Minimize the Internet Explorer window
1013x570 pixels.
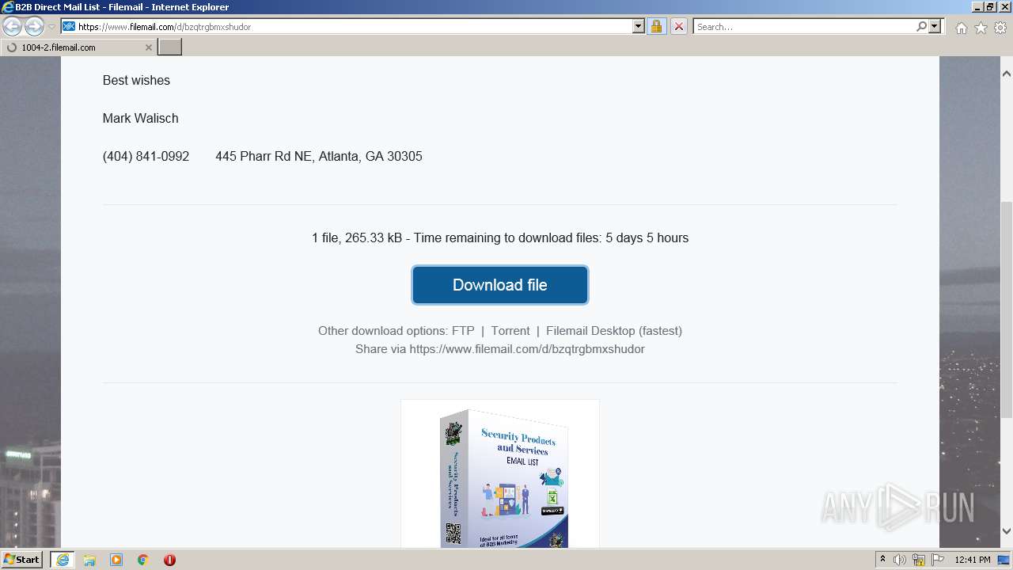(x=976, y=7)
